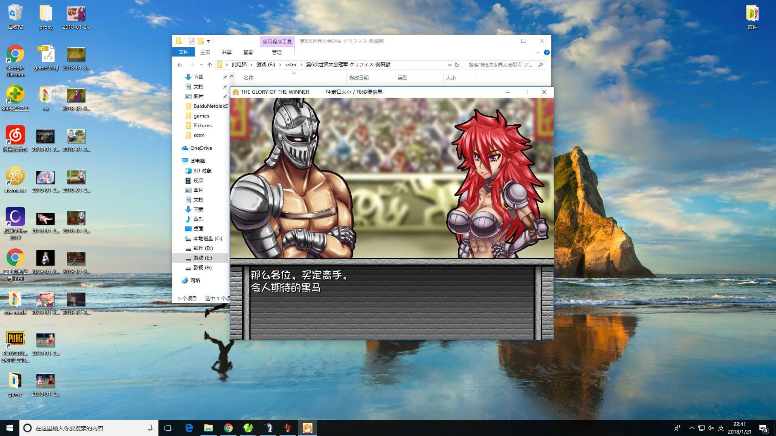Open the recent locations dropdown arrow
Screen dimensions: 776x436
201,65
